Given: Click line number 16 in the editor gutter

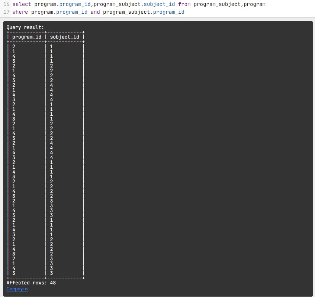Looking at the screenshot, I should pyautogui.click(x=6, y=4).
